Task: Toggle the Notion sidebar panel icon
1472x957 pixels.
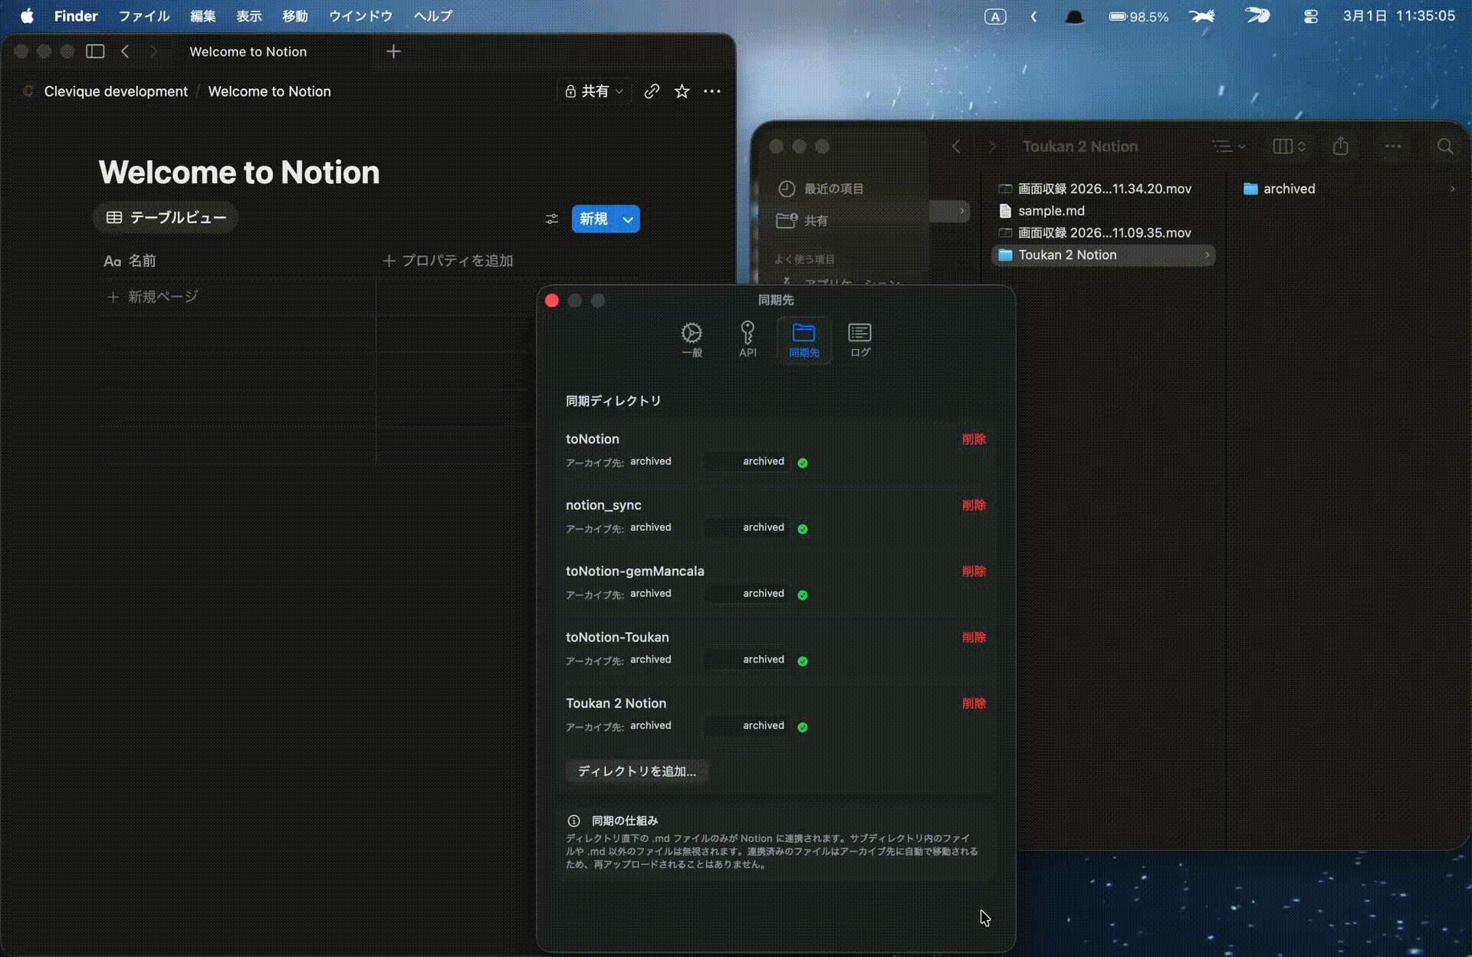Action: click(95, 51)
